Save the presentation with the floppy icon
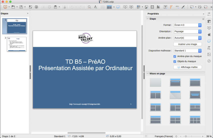 21,7
